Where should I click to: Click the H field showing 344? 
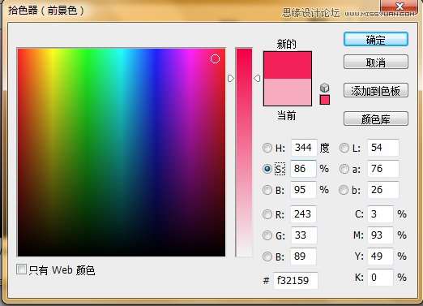(x=304, y=148)
